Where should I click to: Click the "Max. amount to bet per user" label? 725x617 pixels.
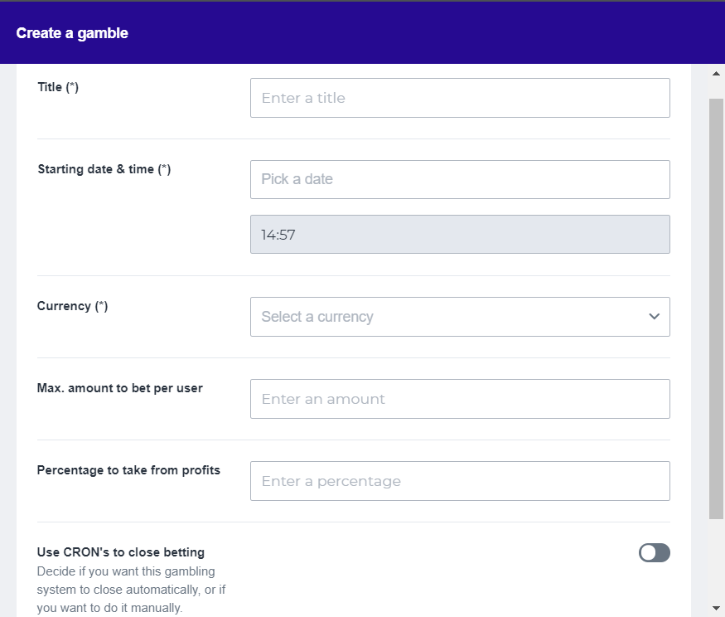tap(119, 388)
